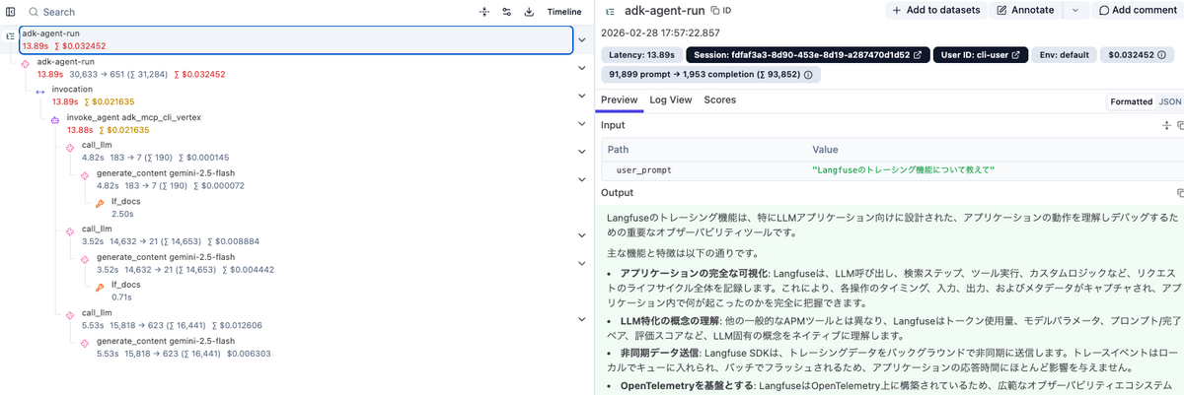Collapse the 3.52s call_llm chevron
Image resolution: width=1184 pixels, height=395 pixels.
(x=581, y=235)
